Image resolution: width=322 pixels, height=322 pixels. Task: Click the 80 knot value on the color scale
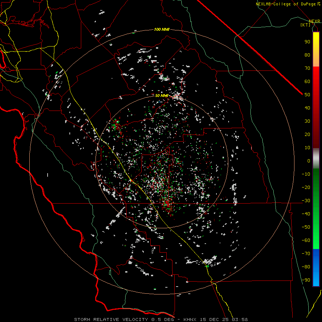point(307,55)
